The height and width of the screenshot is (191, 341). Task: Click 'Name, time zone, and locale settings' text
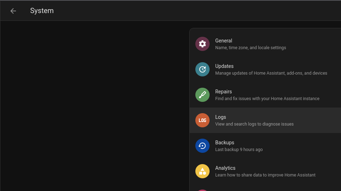click(x=250, y=48)
